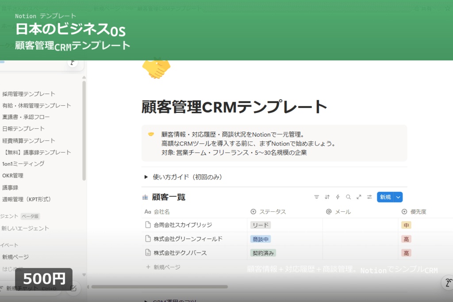Click the sort icon above the customer table
The width and height of the screenshot is (453, 302).
click(x=327, y=197)
